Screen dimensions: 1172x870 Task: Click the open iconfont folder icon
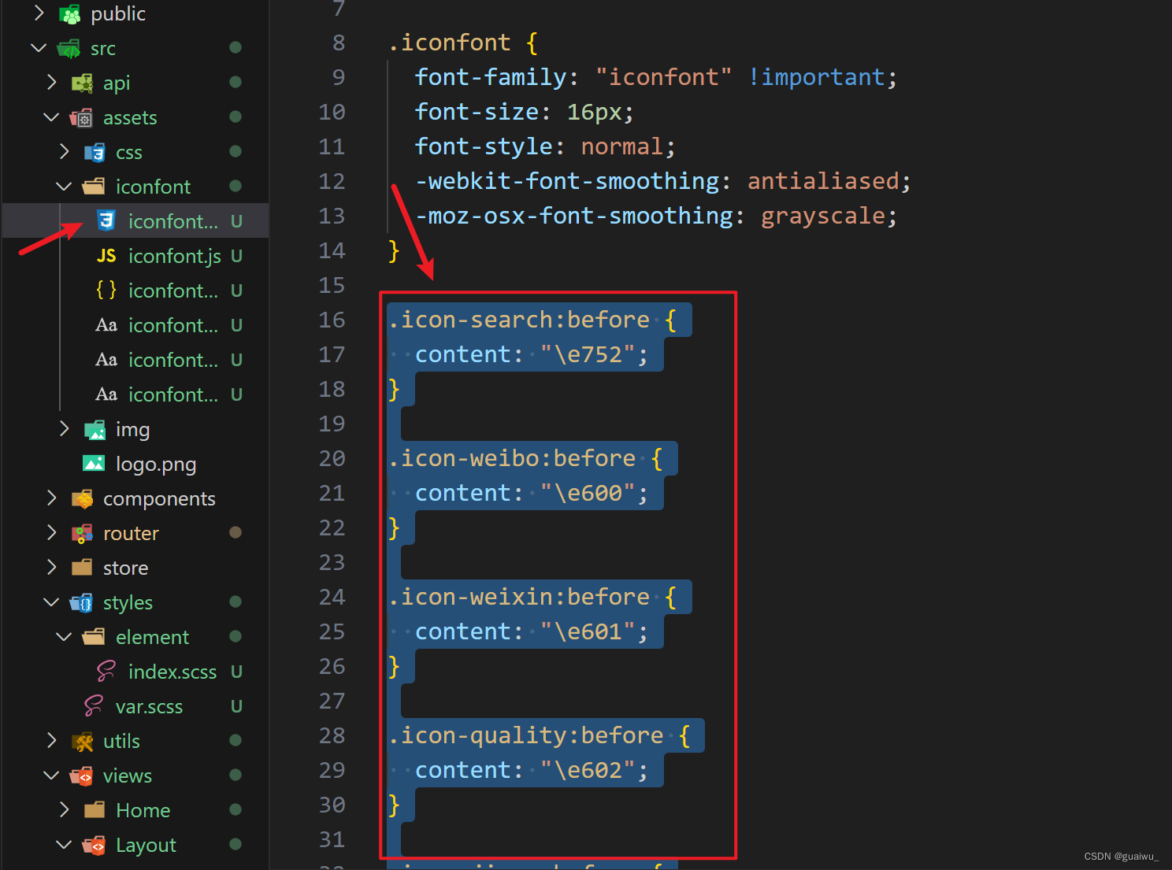[x=95, y=187]
